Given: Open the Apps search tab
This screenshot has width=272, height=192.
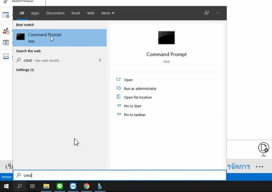Looking at the screenshot, I should click(x=35, y=13).
